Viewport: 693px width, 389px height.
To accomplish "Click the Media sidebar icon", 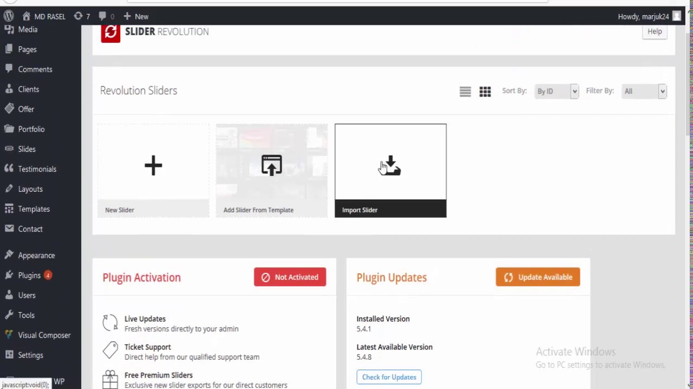I will click(9, 30).
